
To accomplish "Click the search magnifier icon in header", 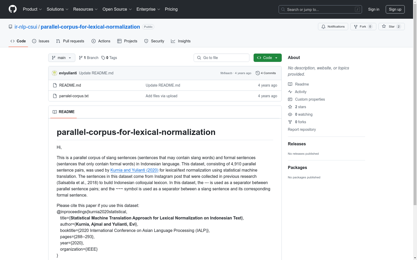I will pyautogui.click(x=283, y=9).
